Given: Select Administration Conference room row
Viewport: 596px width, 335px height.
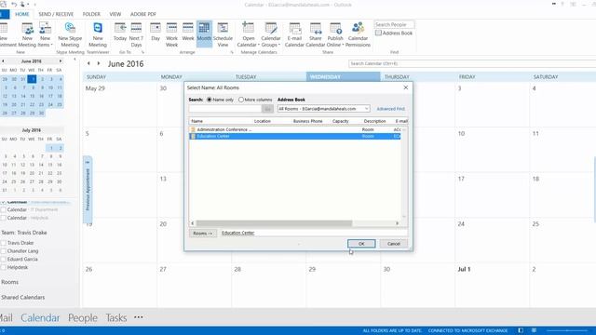Looking at the screenshot, I should (x=294, y=129).
